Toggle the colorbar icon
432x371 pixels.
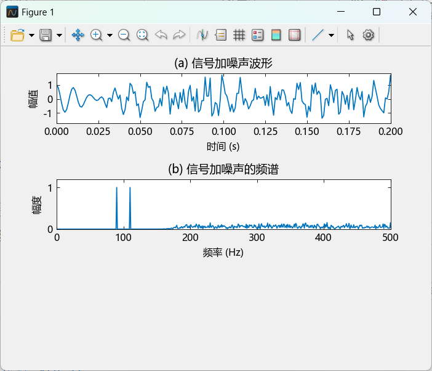276,35
